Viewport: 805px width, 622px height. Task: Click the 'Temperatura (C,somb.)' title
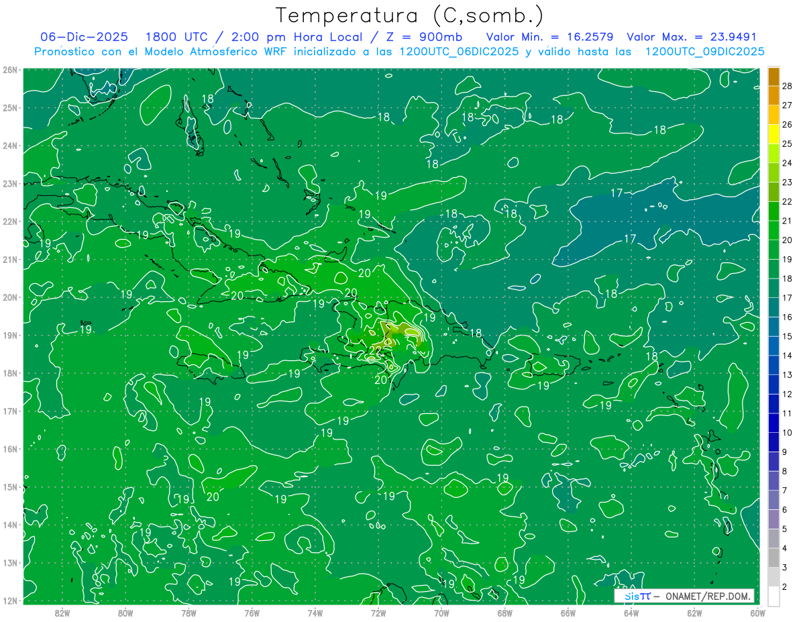(x=409, y=15)
